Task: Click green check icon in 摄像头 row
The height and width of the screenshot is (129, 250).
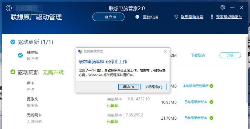Action: [x=212, y=102]
